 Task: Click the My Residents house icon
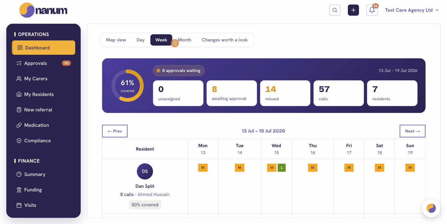[x=19, y=94]
